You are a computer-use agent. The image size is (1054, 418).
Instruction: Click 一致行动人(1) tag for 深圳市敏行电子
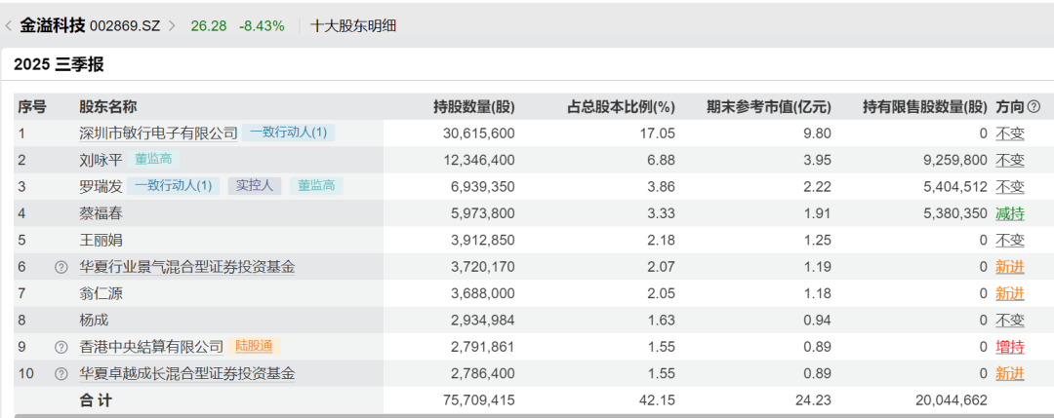288,133
